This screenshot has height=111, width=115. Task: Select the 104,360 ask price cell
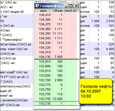tap(43, 29)
